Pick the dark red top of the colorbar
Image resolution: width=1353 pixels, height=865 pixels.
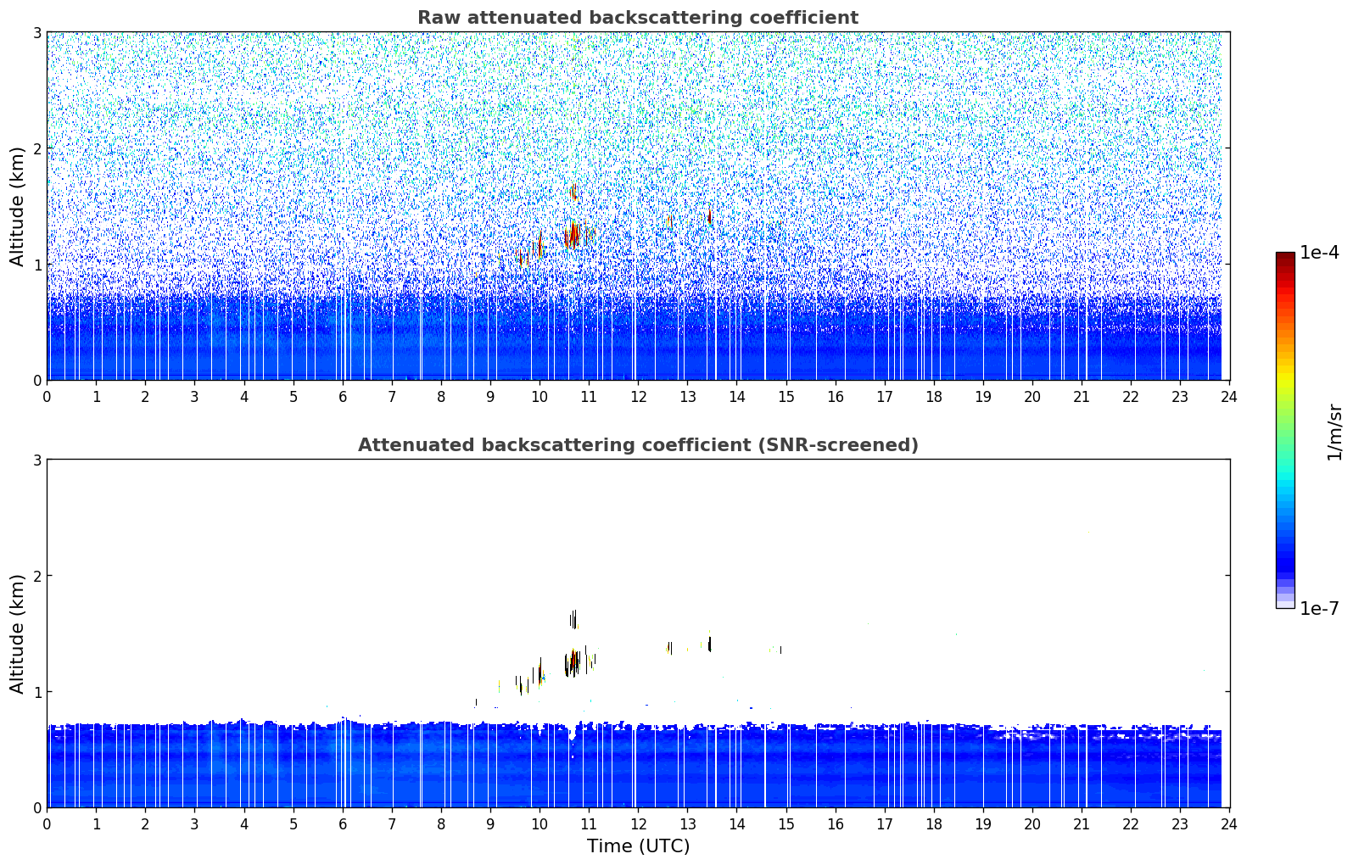coord(1285,258)
